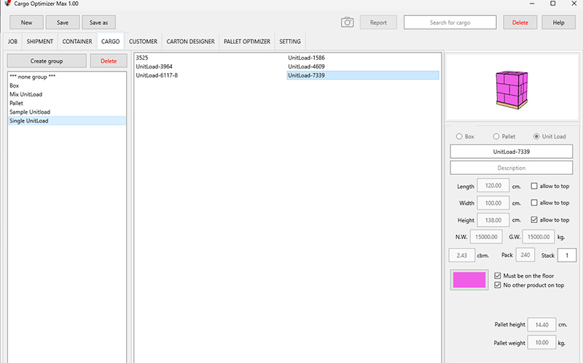The width and height of the screenshot is (583, 363).
Task: Toggle allow to top for Length
Action: coord(534,186)
